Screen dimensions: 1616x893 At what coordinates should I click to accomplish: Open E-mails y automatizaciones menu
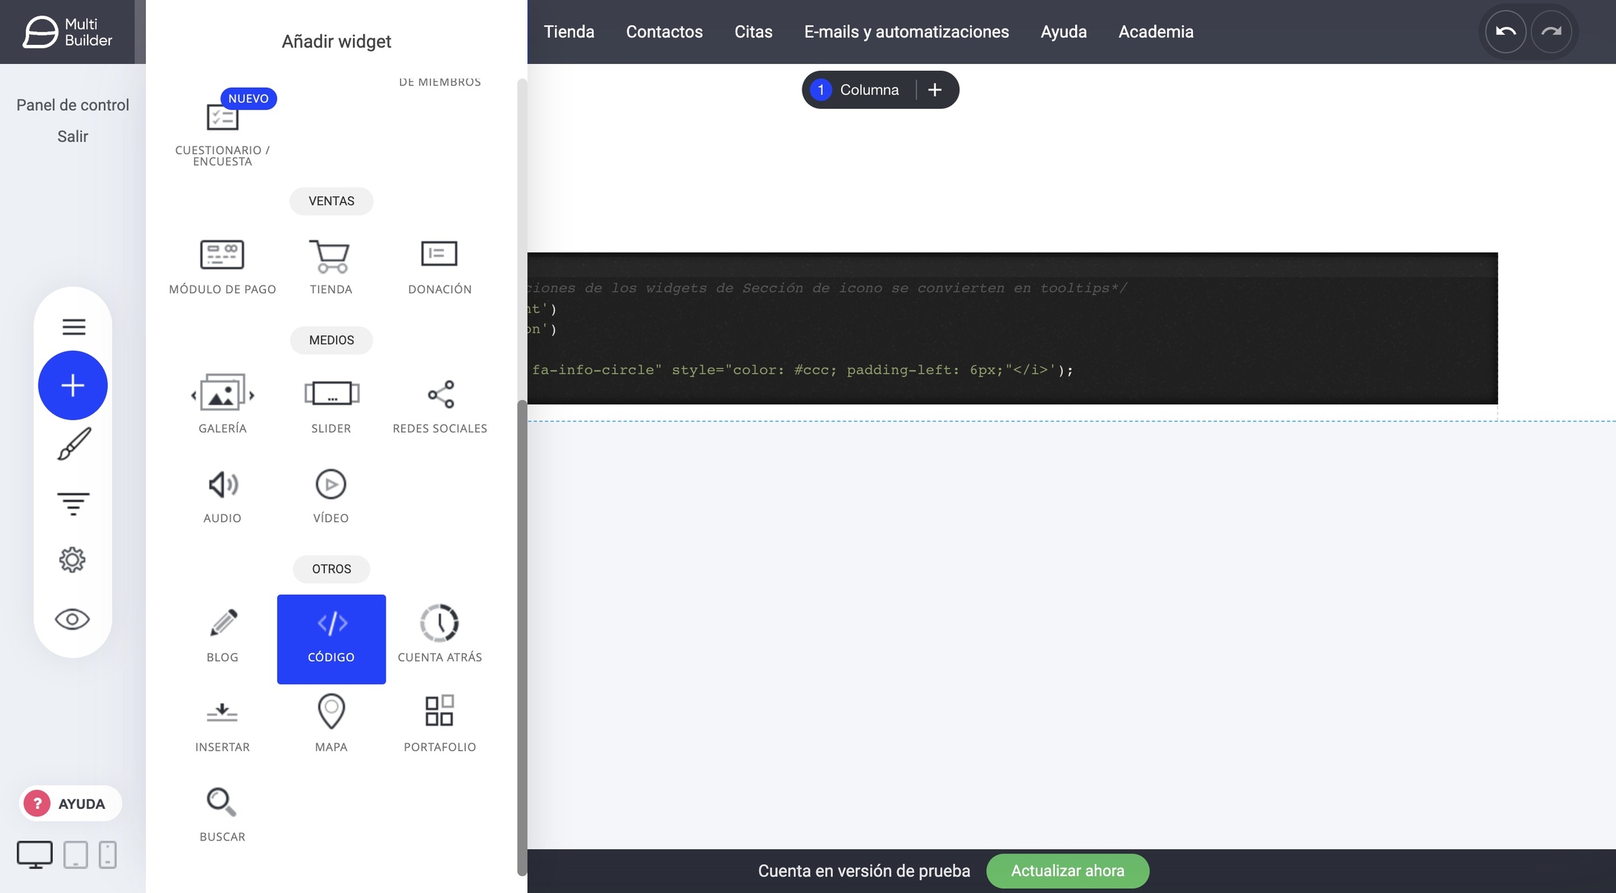tap(906, 32)
